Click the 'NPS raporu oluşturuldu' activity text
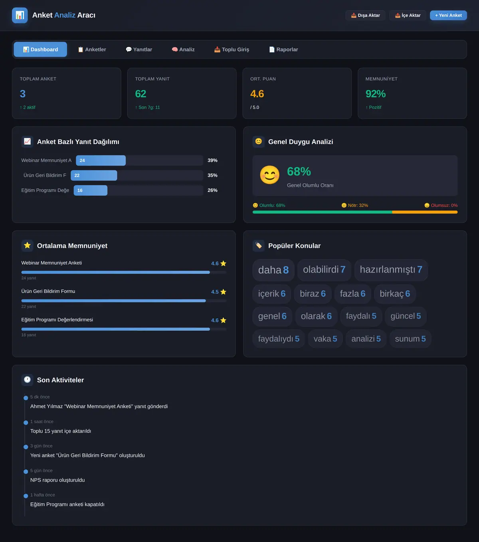The width and height of the screenshot is (479, 542). tap(57, 480)
